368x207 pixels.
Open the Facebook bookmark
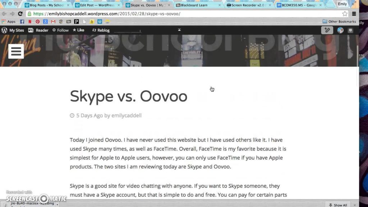point(22,22)
